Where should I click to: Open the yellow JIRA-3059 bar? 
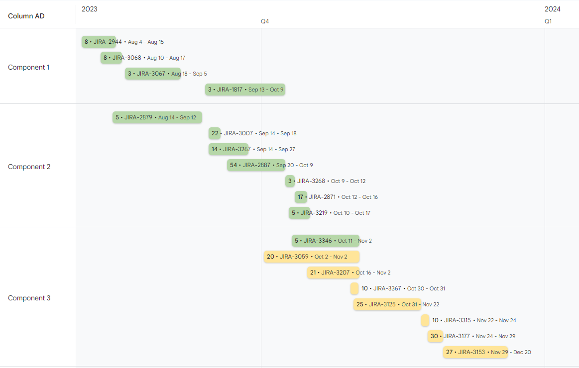(312, 256)
